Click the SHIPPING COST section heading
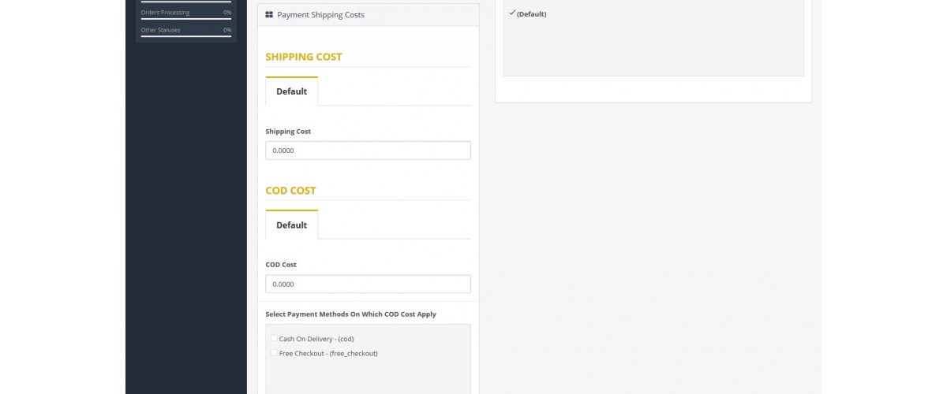The width and height of the screenshot is (947, 394). tap(304, 57)
